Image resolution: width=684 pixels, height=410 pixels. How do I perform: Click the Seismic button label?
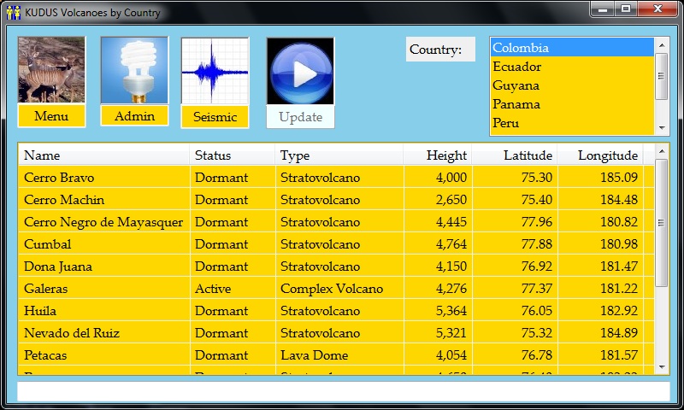(x=215, y=117)
